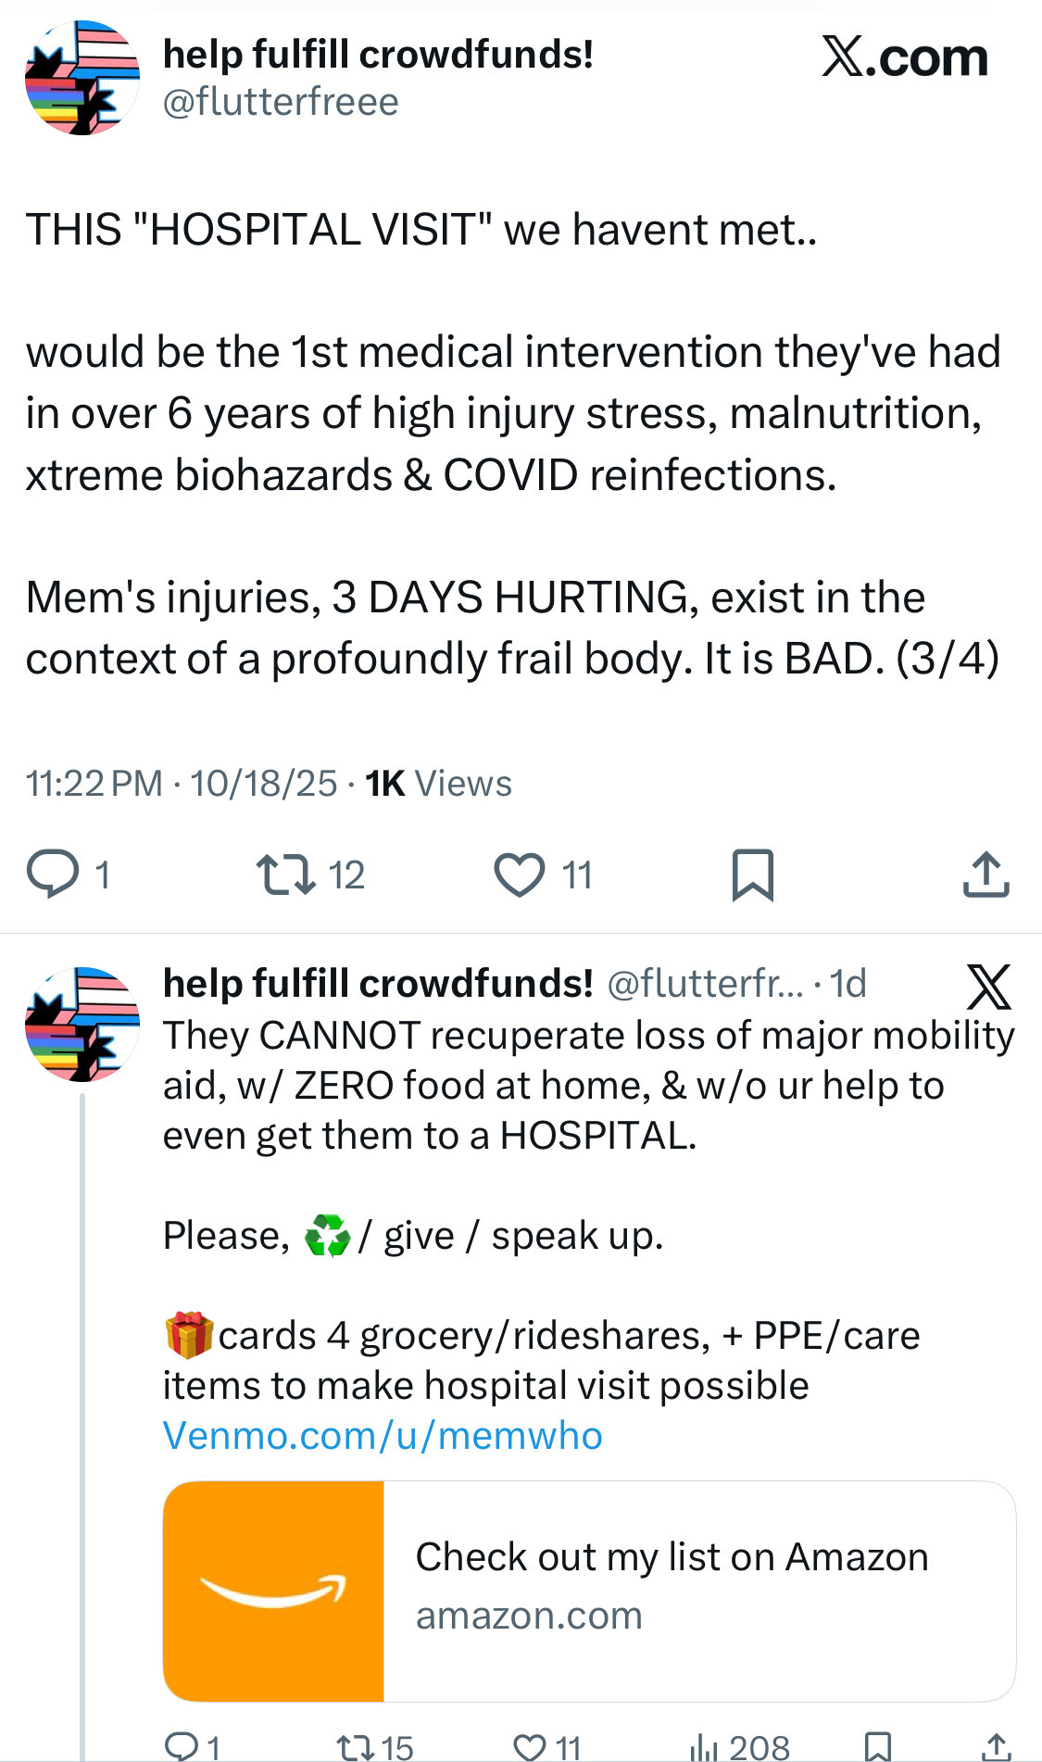
Task: Retweet the main post with 12 reposts
Action: point(286,874)
